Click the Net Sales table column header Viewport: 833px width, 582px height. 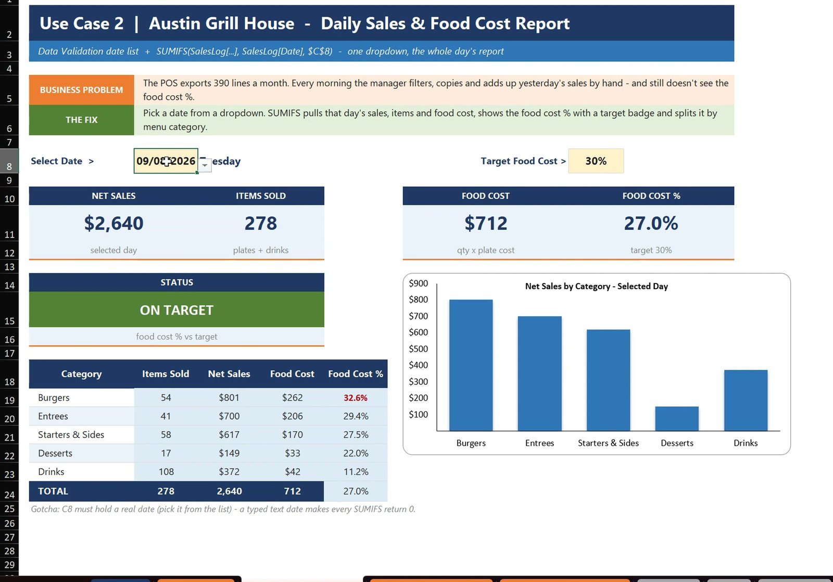[x=229, y=374]
